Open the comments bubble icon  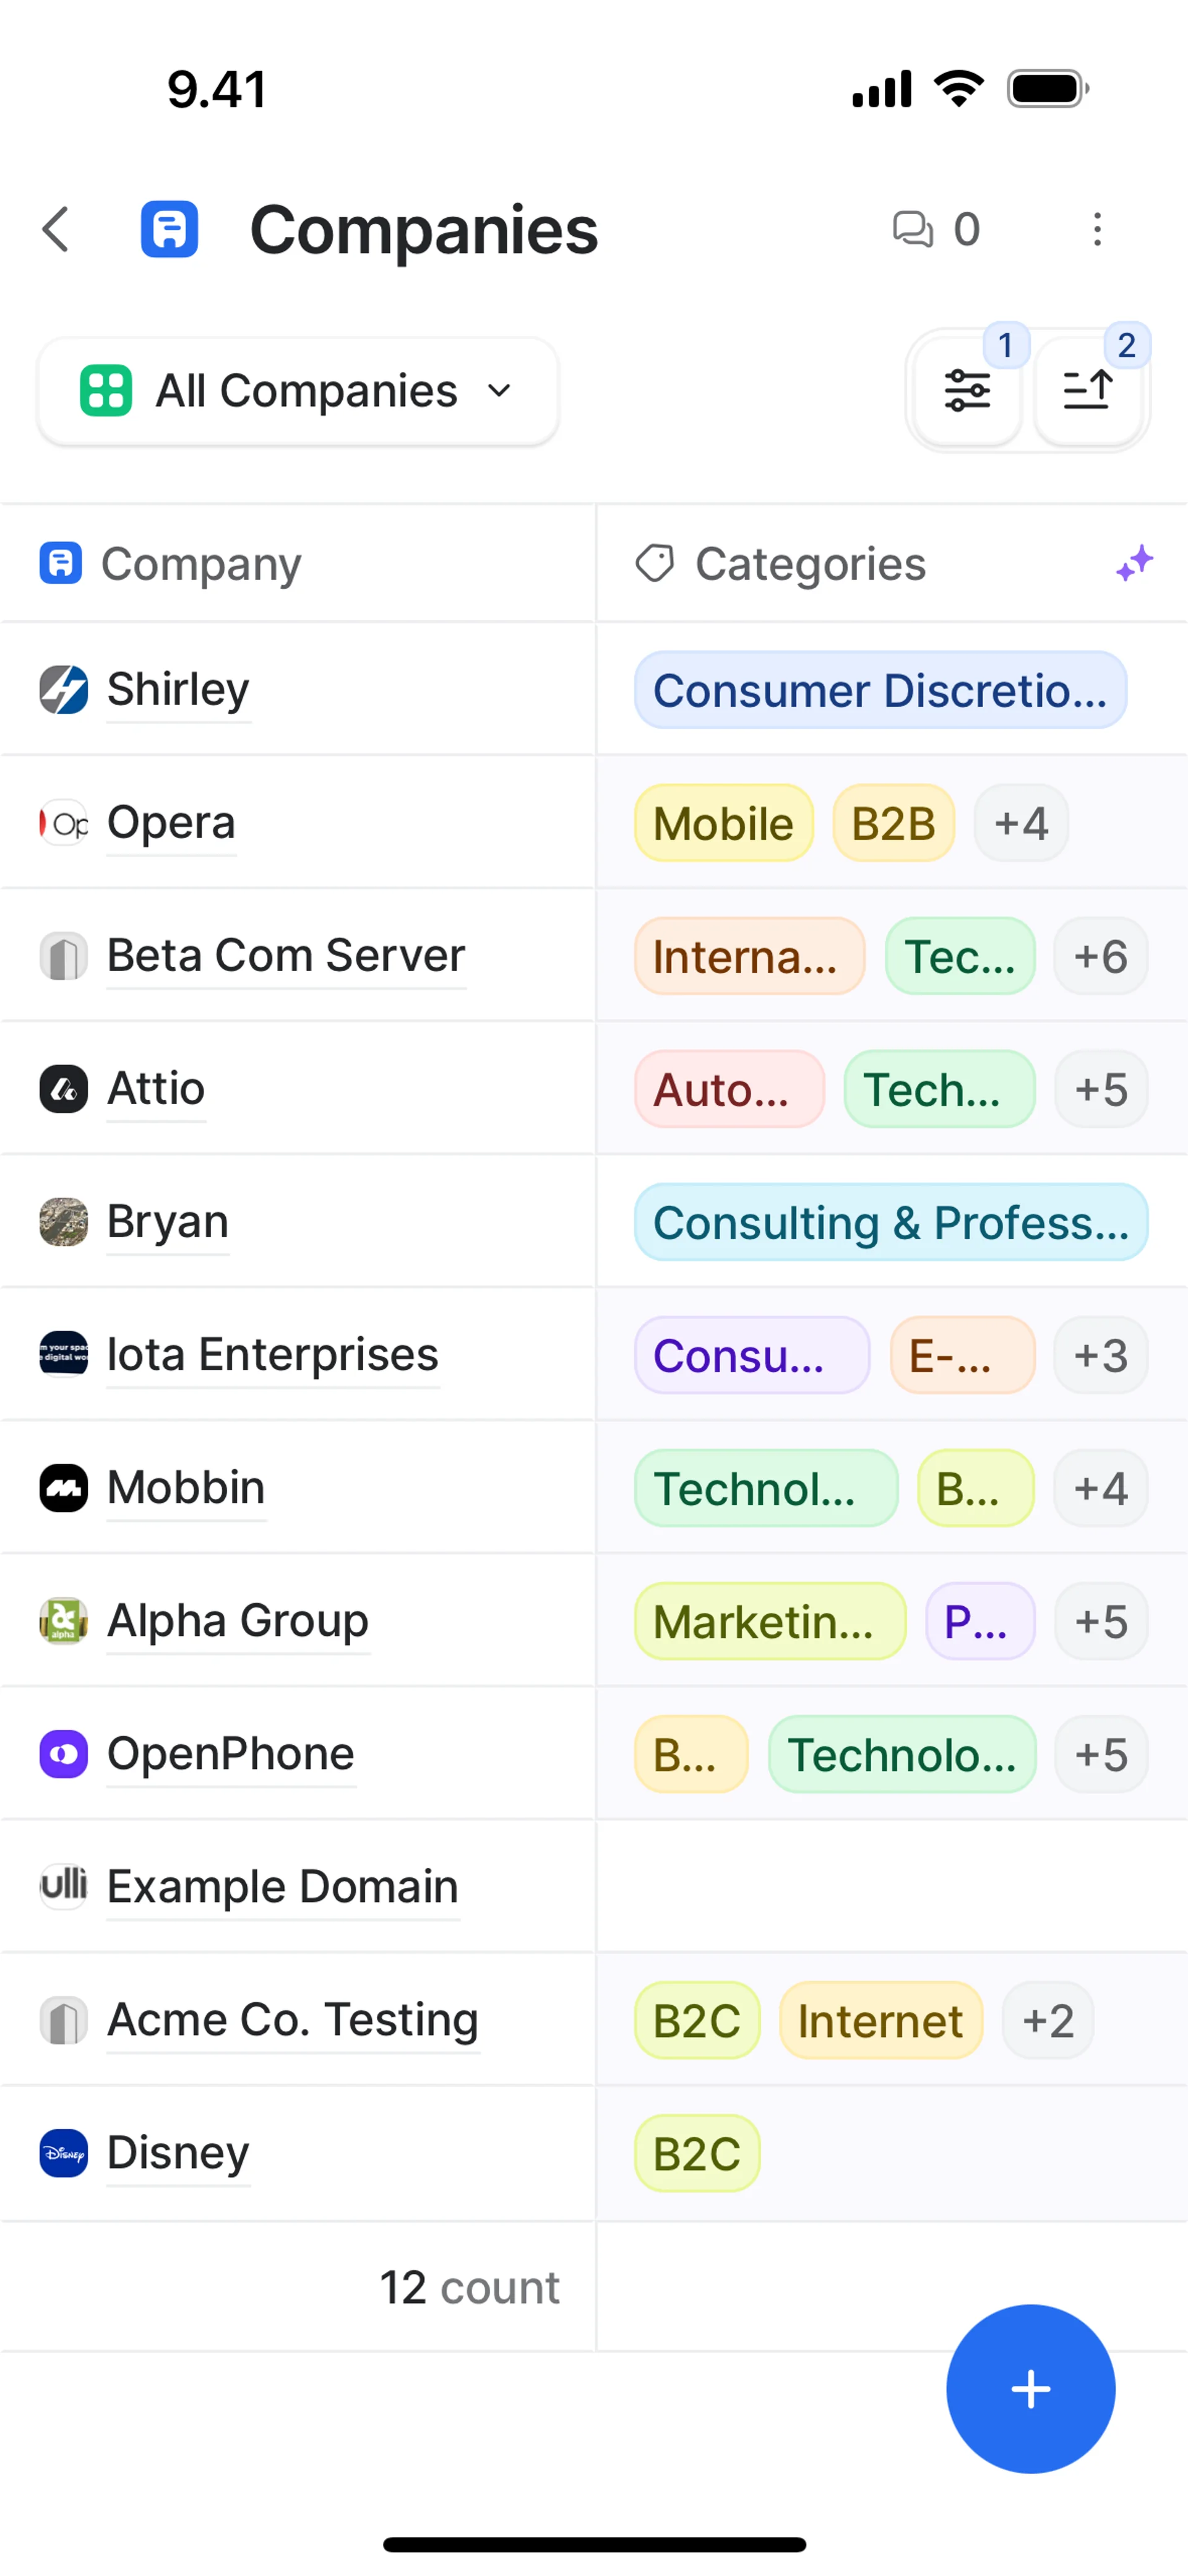tap(912, 230)
